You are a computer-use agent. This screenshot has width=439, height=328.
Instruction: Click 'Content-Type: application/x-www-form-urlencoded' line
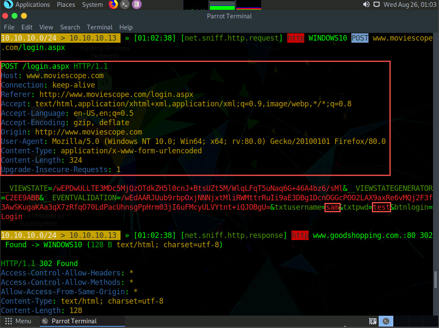tap(101, 151)
